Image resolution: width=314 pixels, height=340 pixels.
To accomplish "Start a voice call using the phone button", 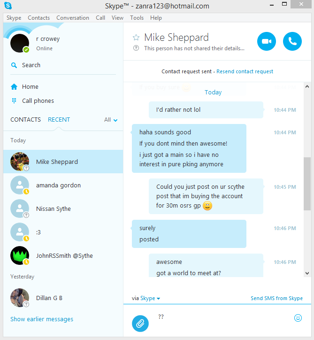I will tap(292, 41).
